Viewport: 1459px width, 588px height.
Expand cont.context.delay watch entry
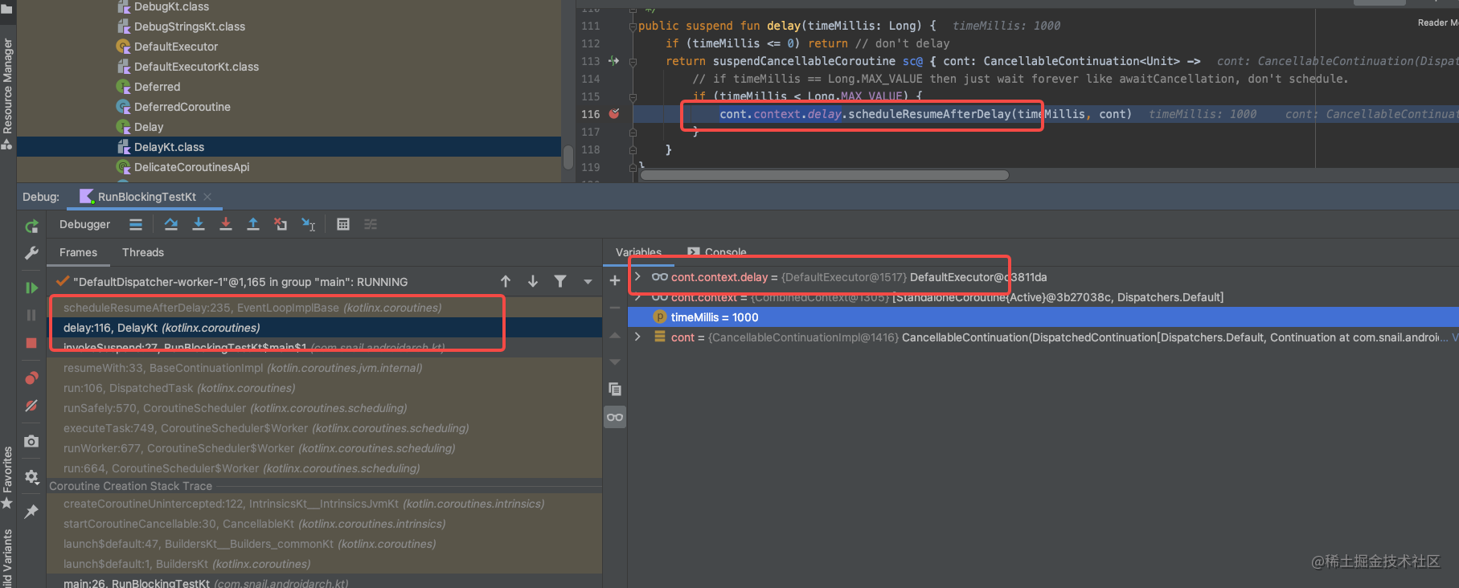[637, 277]
